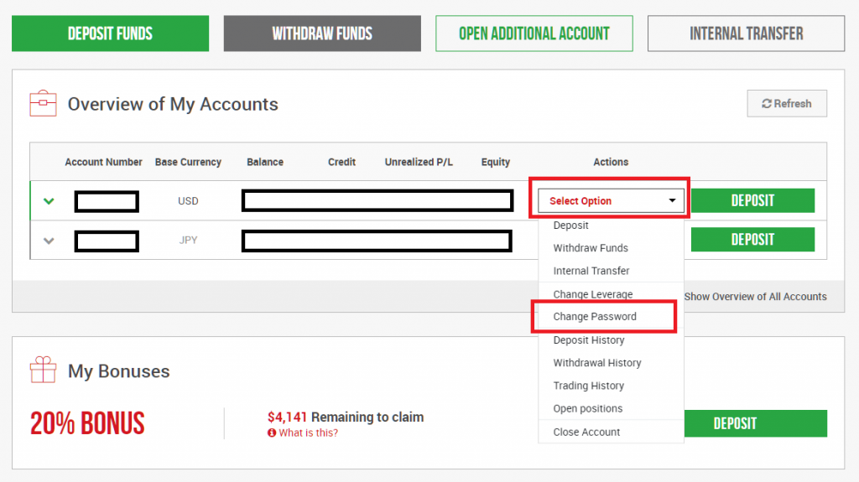Choose Trading History in the dropdown
859x482 pixels.
click(588, 386)
